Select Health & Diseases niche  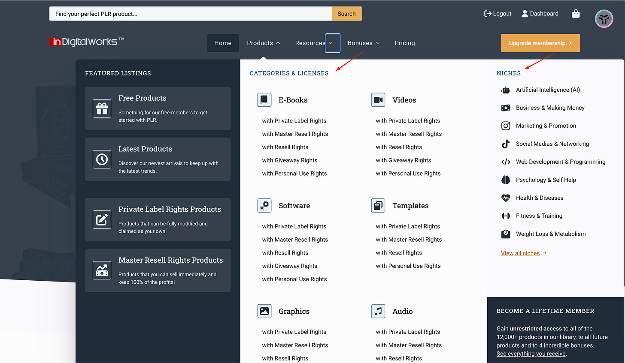[540, 198]
